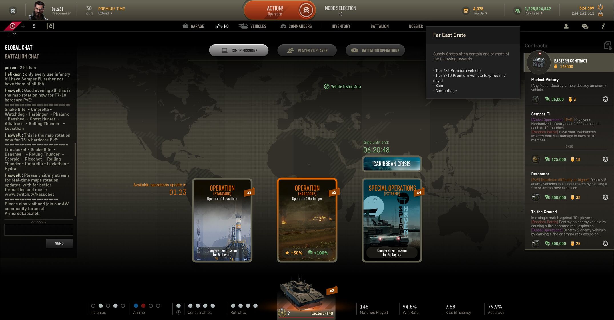Expand the Extend premium time arrow
Viewport: 614px width, 320px height.
click(111, 13)
